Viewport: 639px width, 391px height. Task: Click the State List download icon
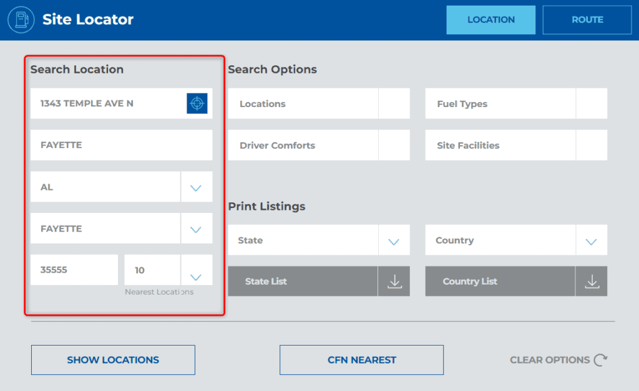pos(394,281)
